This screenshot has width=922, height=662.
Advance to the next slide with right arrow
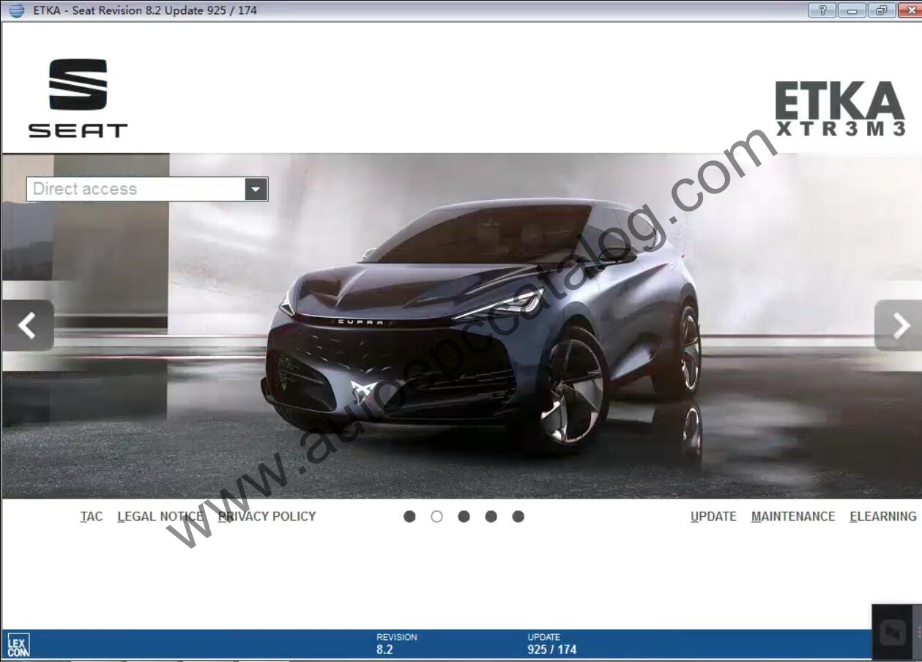point(899,325)
